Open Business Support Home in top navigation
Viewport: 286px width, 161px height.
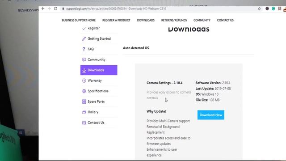[x=79, y=20]
